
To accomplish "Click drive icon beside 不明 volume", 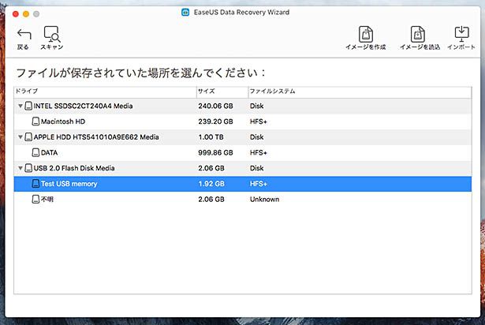I will pyautogui.click(x=35, y=199).
